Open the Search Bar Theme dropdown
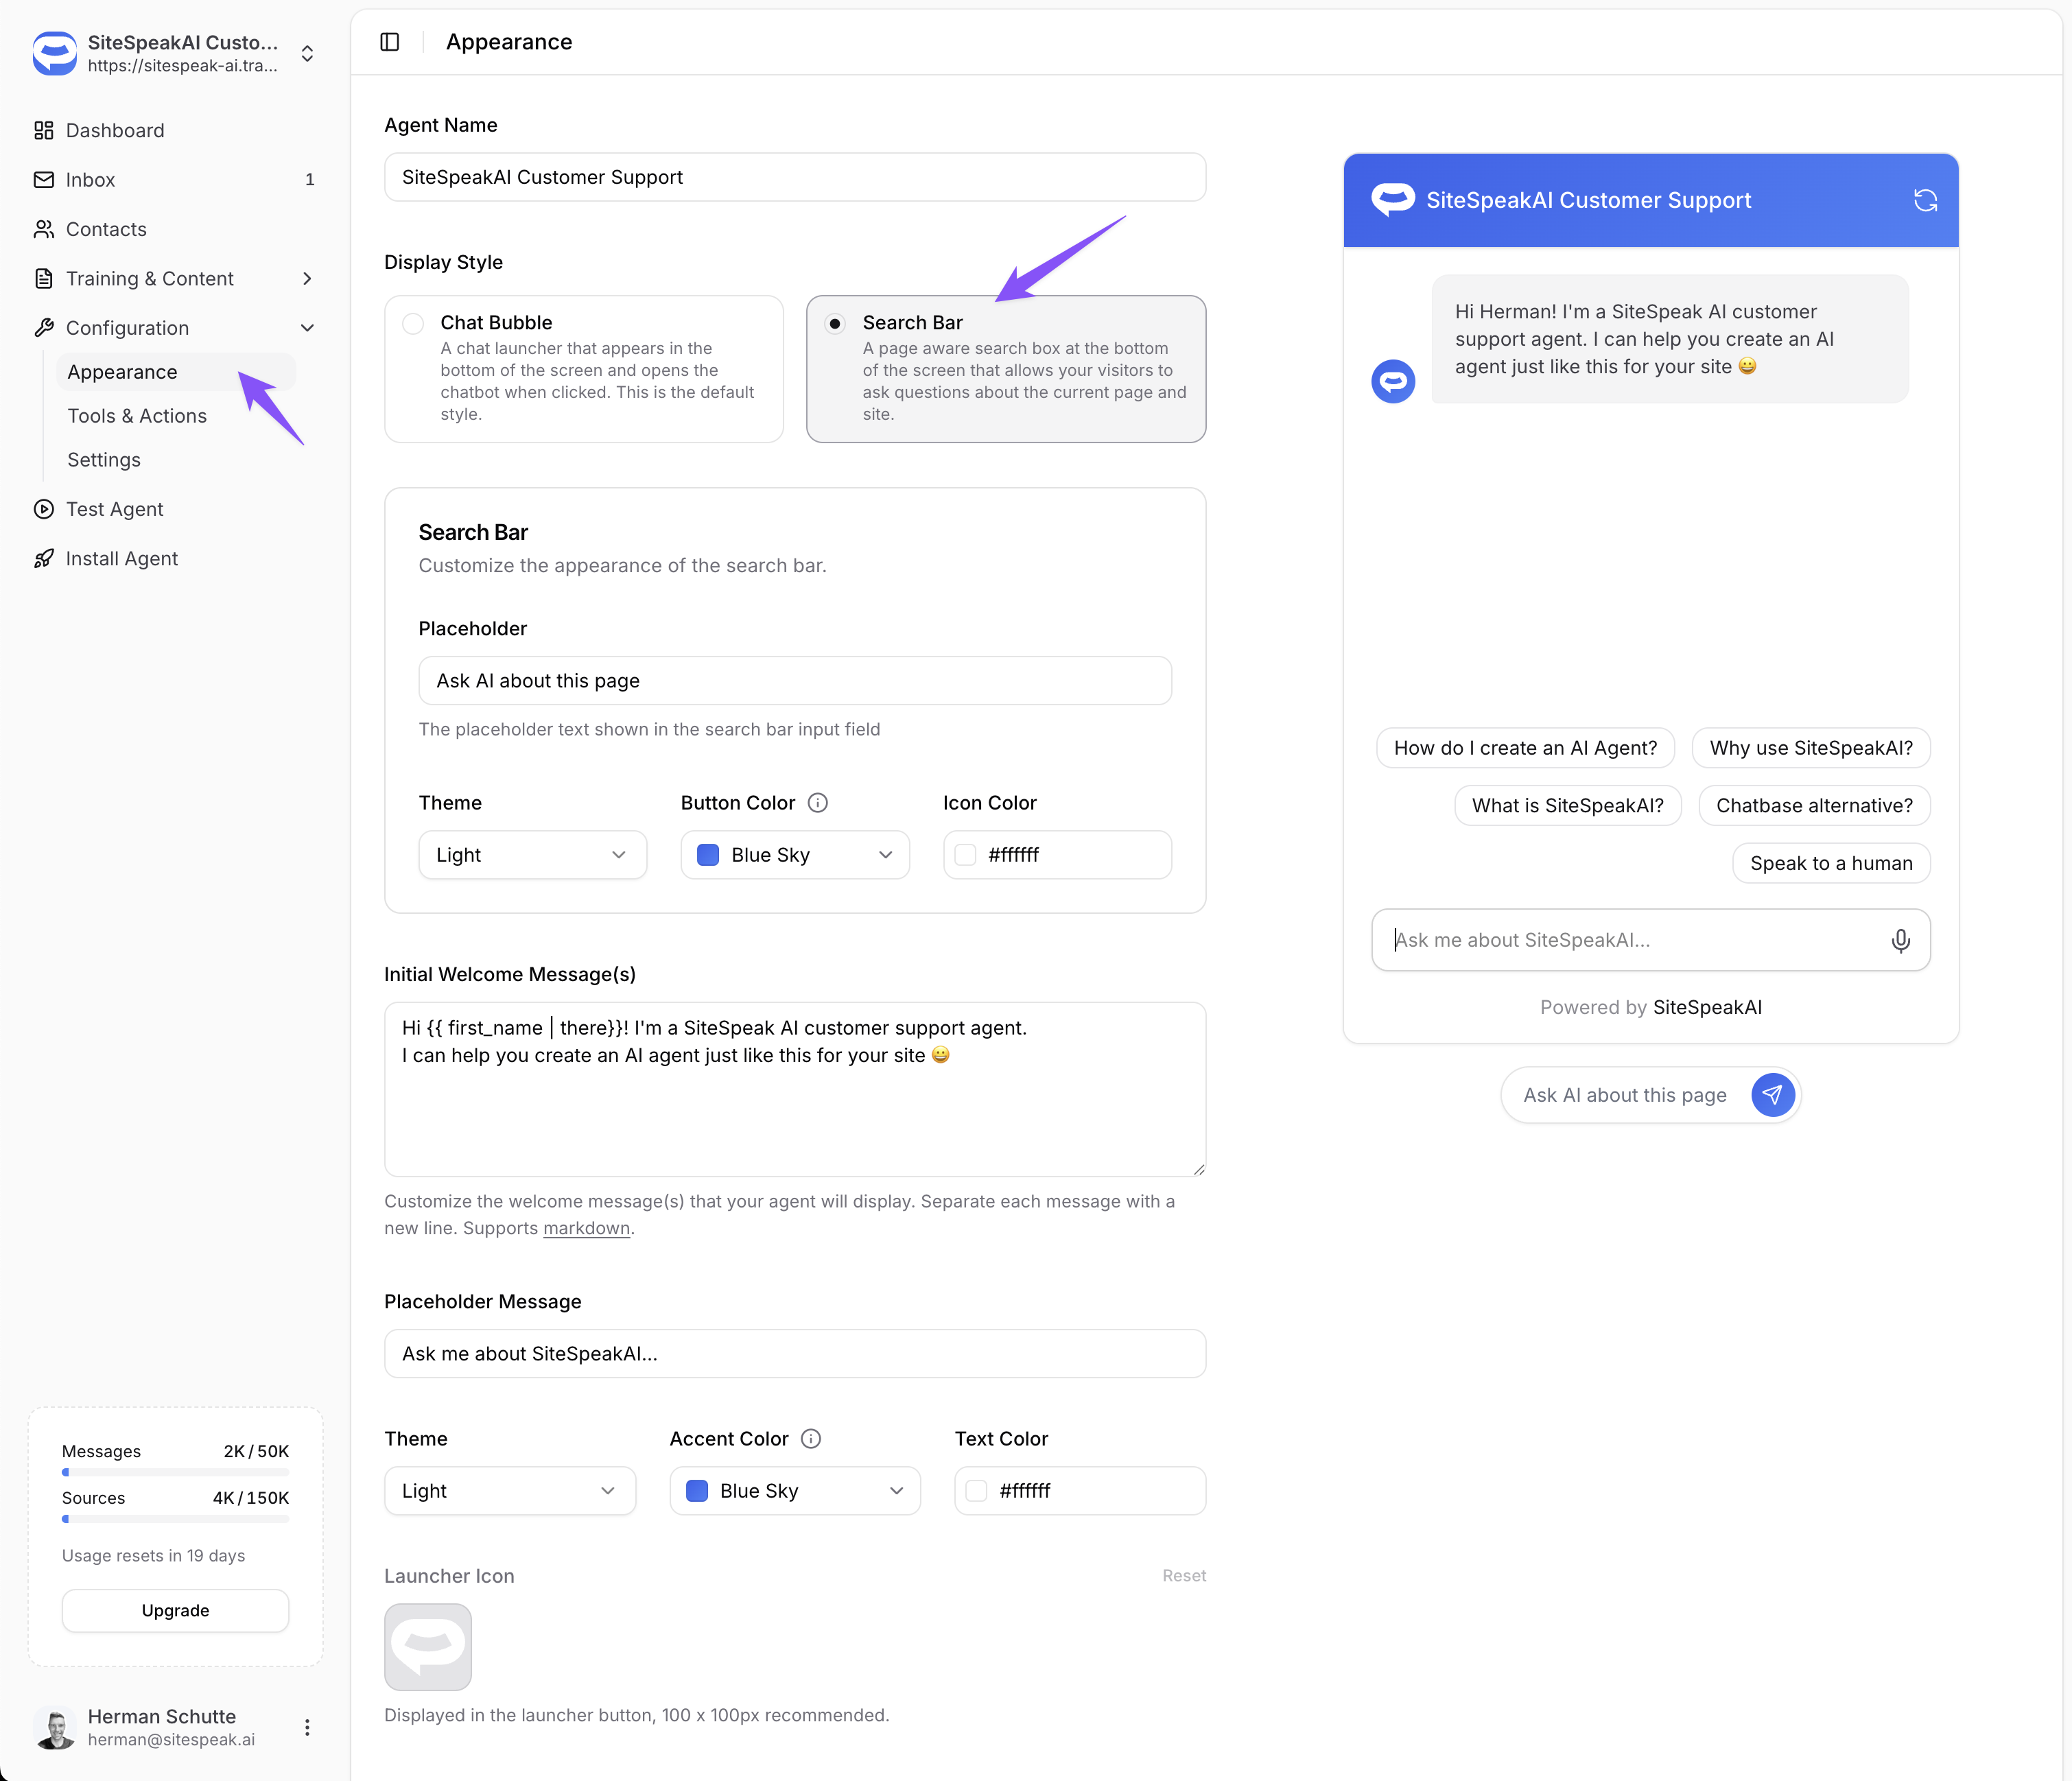This screenshot has width=2072, height=1781. [x=532, y=855]
